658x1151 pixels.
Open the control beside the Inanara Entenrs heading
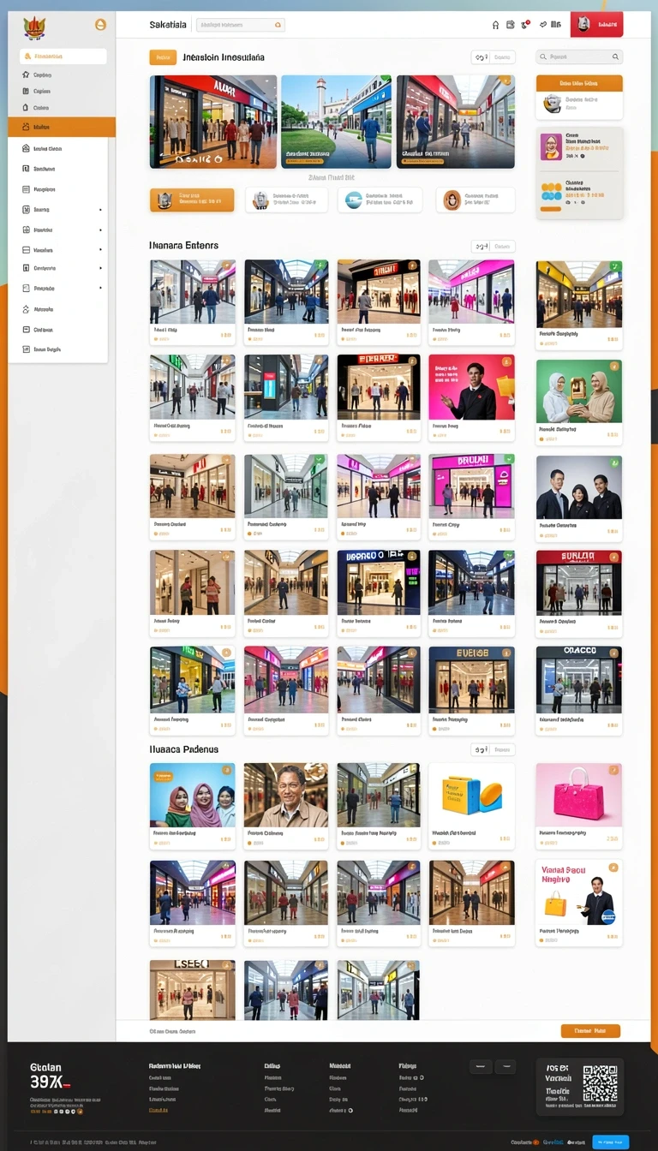[x=493, y=246]
